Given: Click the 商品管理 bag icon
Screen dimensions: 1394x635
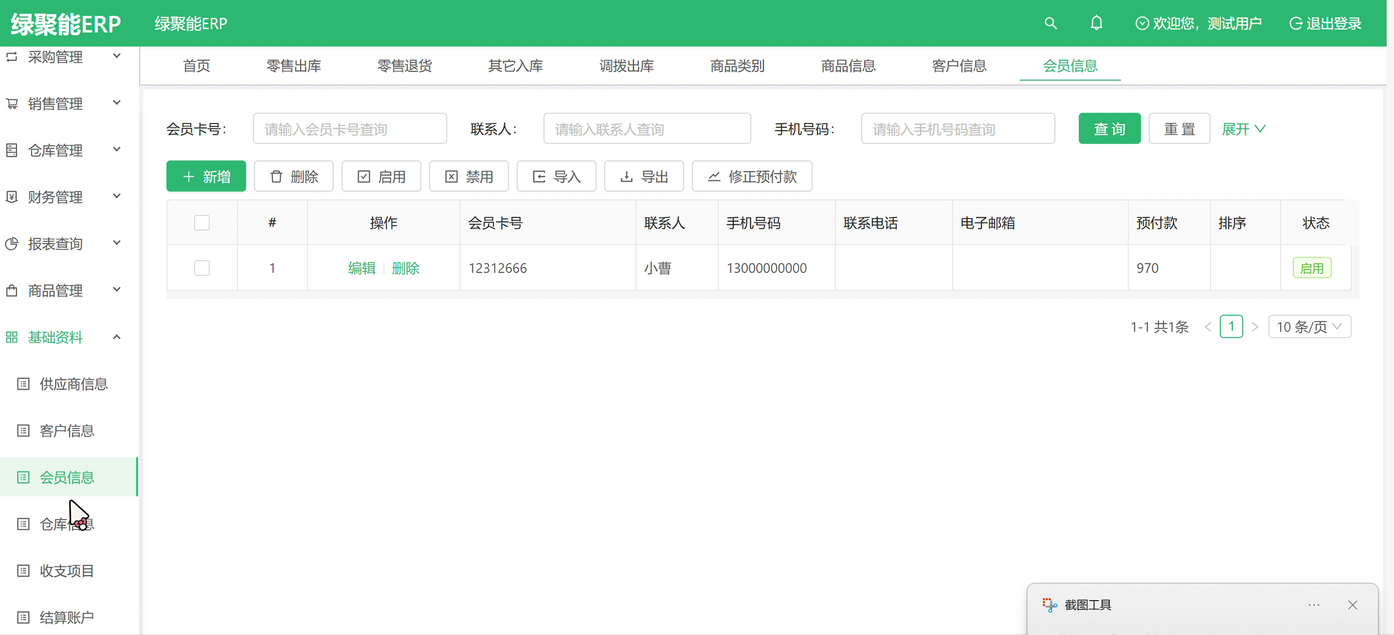Looking at the screenshot, I should pos(12,290).
